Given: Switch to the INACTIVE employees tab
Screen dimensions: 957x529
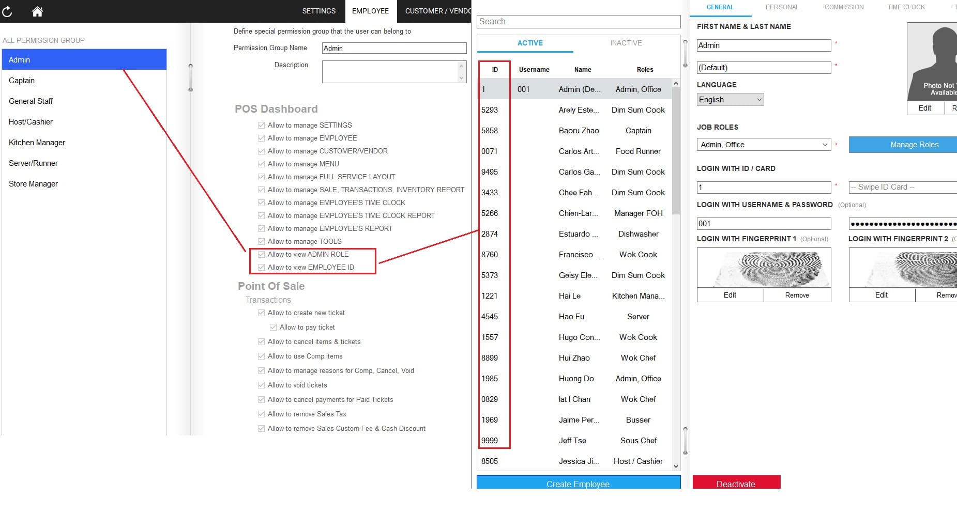Looking at the screenshot, I should [x=626, y=43].
